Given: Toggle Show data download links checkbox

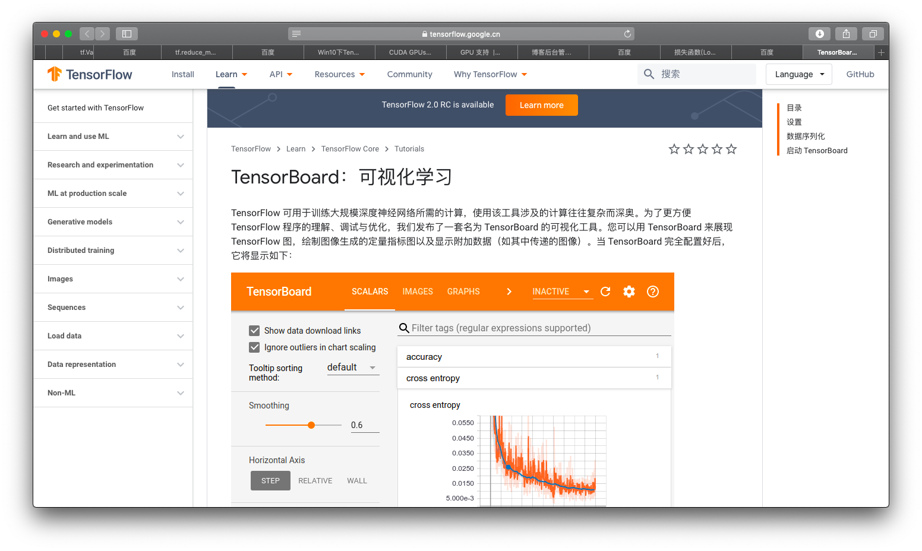Looking at the screenshot, I should pos(254,331).
